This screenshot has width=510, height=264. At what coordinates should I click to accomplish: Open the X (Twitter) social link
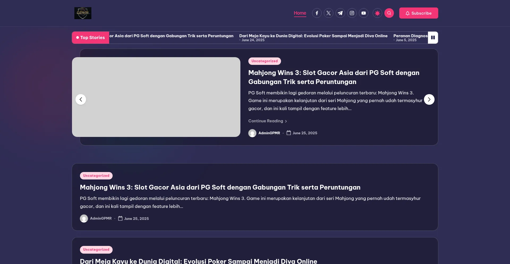(x=328, y=13)
